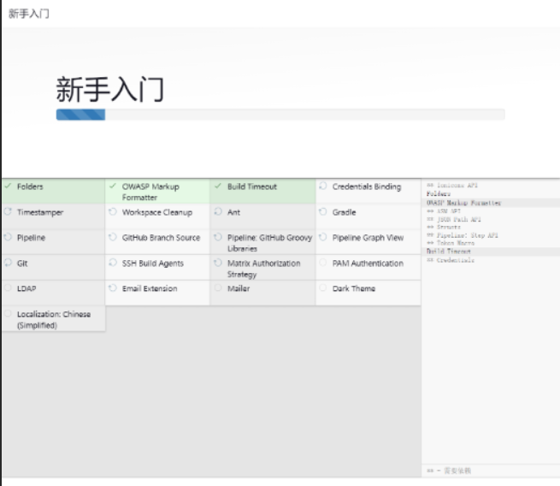The height and width of the screenshot is (486, 560).
Task: Click the blue striped installation progress bar
Action: point(81,115)
